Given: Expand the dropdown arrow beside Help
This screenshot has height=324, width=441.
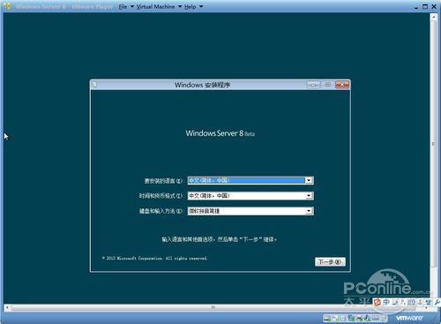Looking at the screenshot, I should (x=201, y=6).
